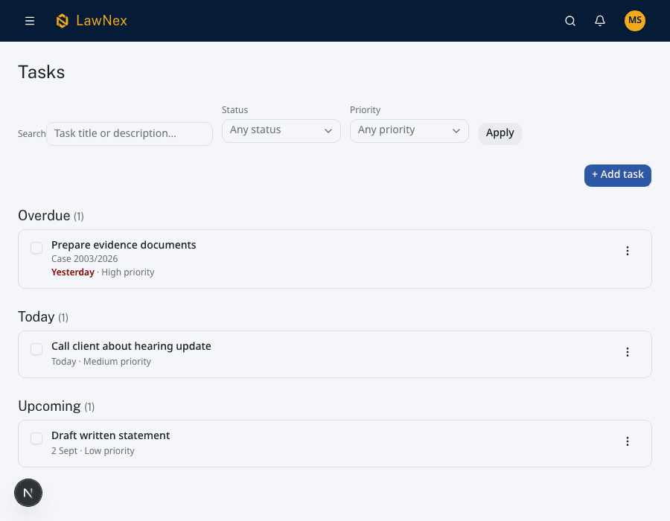Click the round N dev tools badge

point(28,493)
